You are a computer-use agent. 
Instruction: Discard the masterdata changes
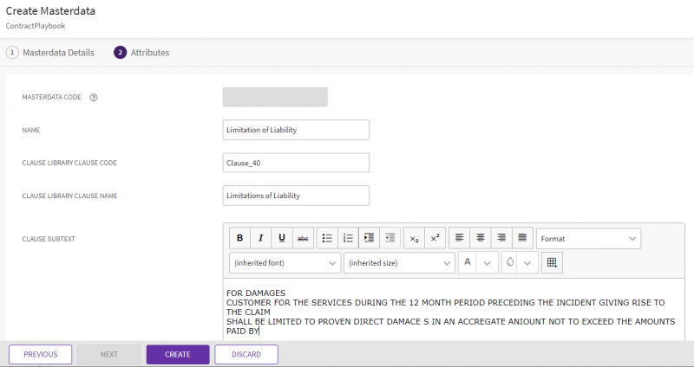click(246, 354)
